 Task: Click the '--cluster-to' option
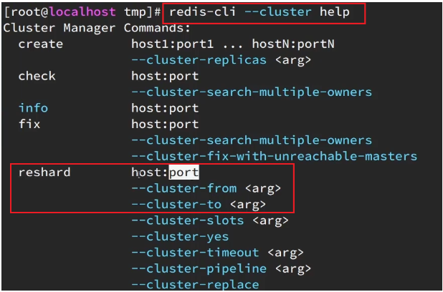coord(176,204)
